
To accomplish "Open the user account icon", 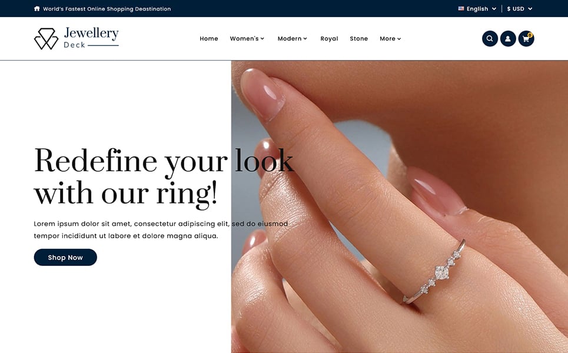I will [508, 39].
